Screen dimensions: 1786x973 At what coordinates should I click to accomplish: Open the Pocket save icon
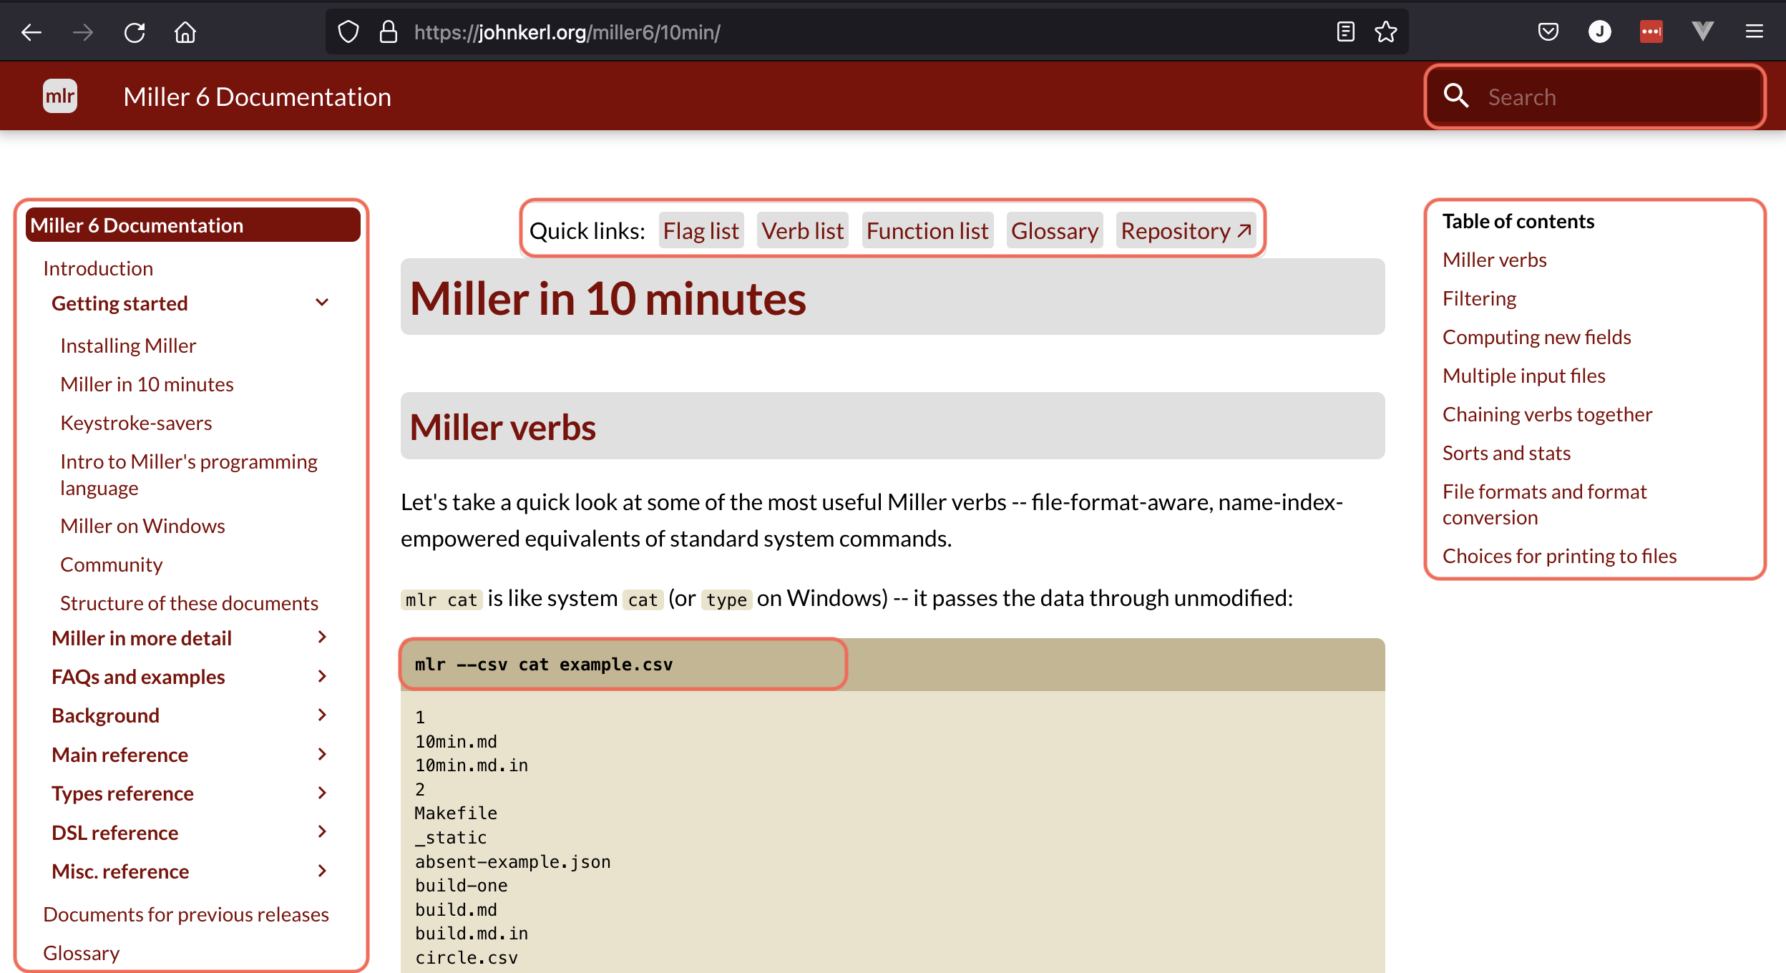point(1548,32)
